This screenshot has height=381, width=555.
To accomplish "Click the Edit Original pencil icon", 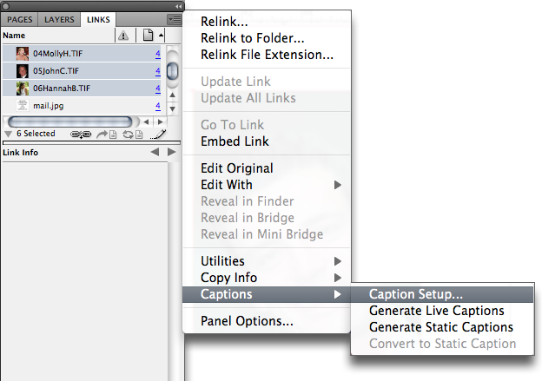I will pyautogui.click(x=158, y=134).
